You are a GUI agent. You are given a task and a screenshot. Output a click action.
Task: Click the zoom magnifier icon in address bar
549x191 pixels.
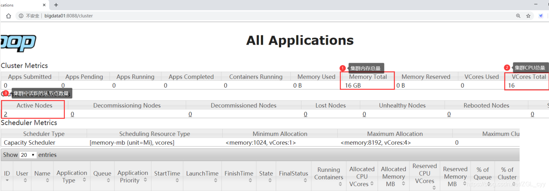click(x=518, y=16)
